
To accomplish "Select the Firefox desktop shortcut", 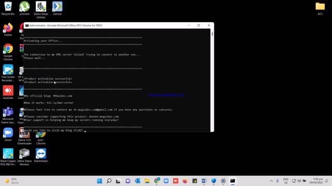I will [8, 29].
